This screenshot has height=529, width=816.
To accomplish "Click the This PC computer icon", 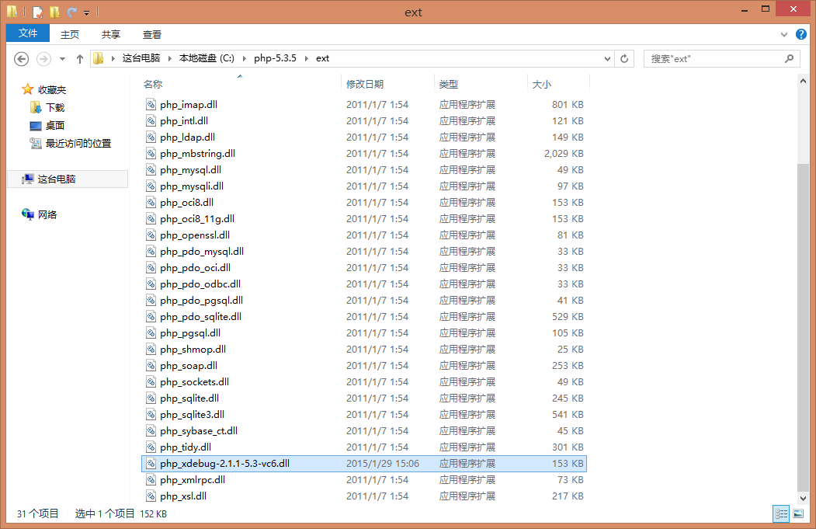I will pos(28,179).
